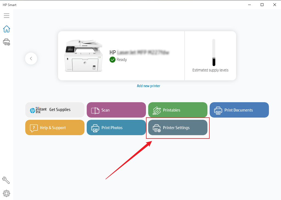Open the Printer Settings tile
This screenshot has width=281, height=200.
(178, 127)
